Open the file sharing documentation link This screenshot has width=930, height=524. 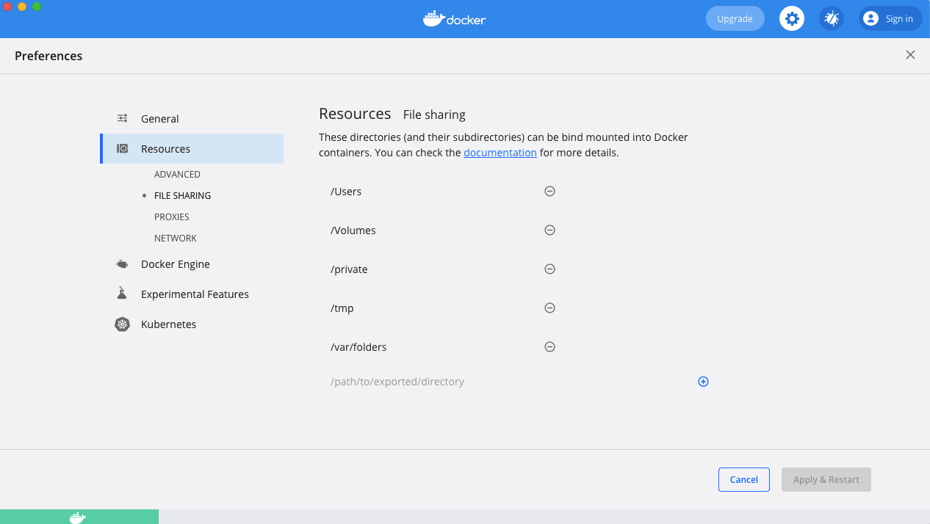click(500, 152)
